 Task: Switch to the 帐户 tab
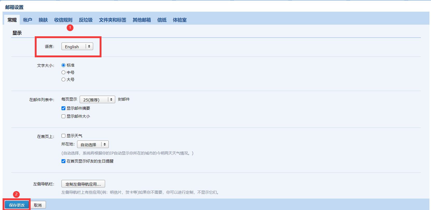[x=28, y=20]
